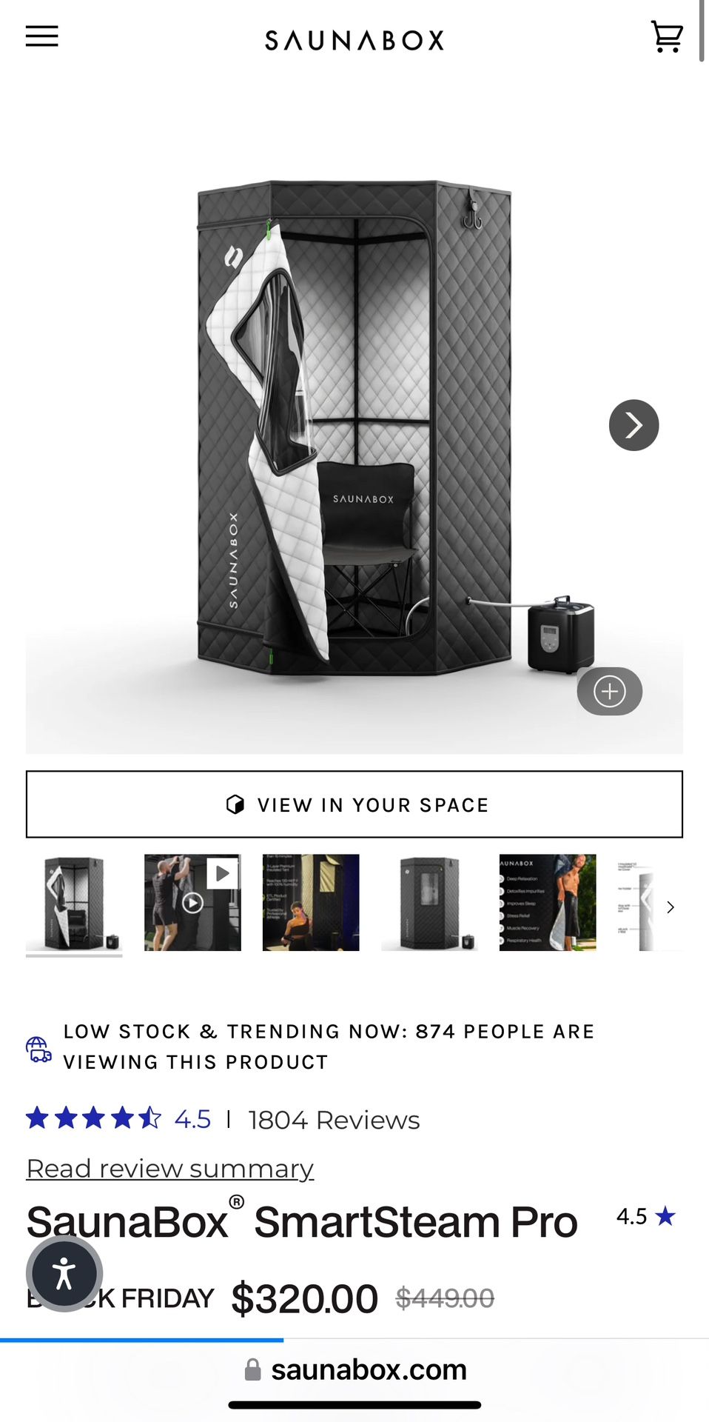Screen dimensions: 709x1422
Task: Open the accessibility options widget
Action: [64, 1273]
